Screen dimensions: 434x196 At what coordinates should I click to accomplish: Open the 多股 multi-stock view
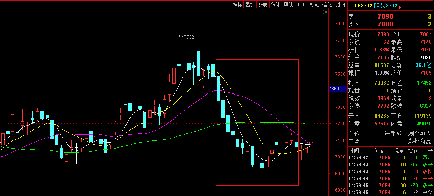coord(263,4)
